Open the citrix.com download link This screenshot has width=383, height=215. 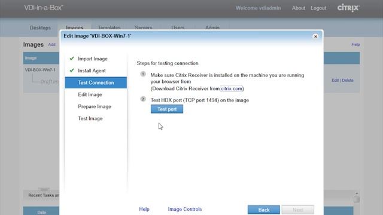[x=232, y=88]
